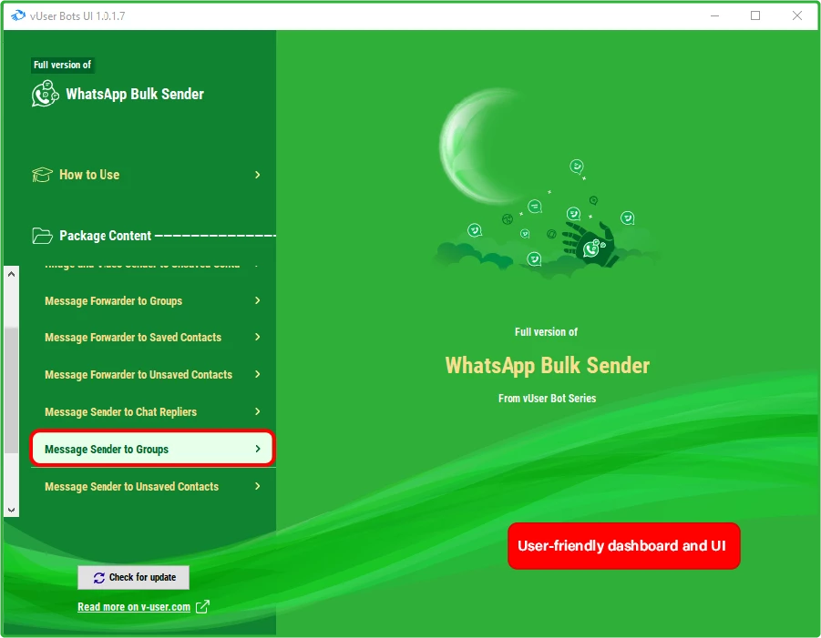Expand Message Forwarder to Saved Contacts arrow
Screen dimensions: 821x638
pyautogui.click(x=257, y=337)
